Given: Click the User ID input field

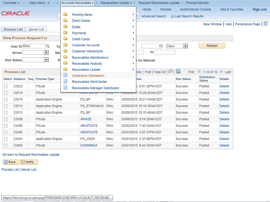Looking at the screenshot, I should click(33, 46).
